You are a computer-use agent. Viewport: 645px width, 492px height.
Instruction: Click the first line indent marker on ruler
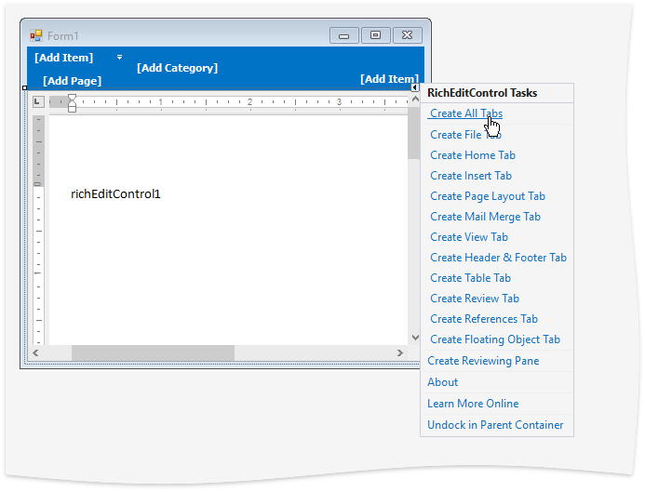72,98
